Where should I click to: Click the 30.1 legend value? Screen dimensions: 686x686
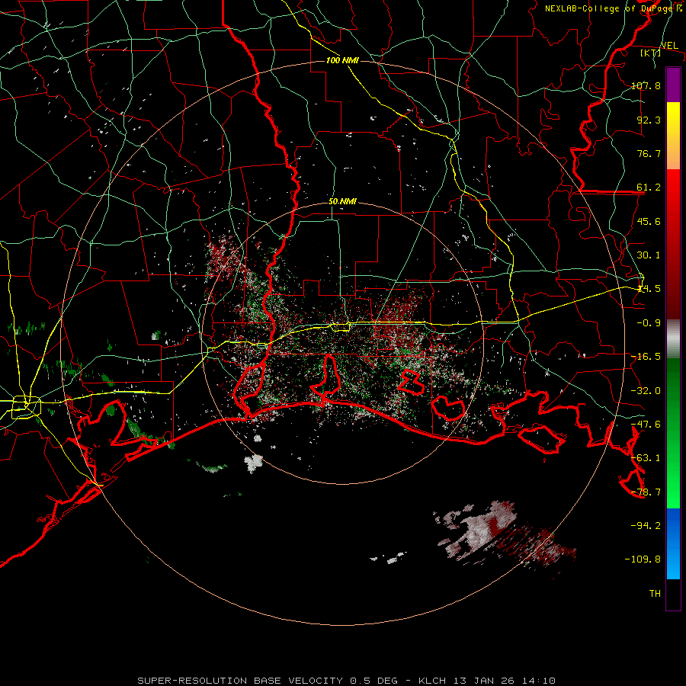(649, 255)
